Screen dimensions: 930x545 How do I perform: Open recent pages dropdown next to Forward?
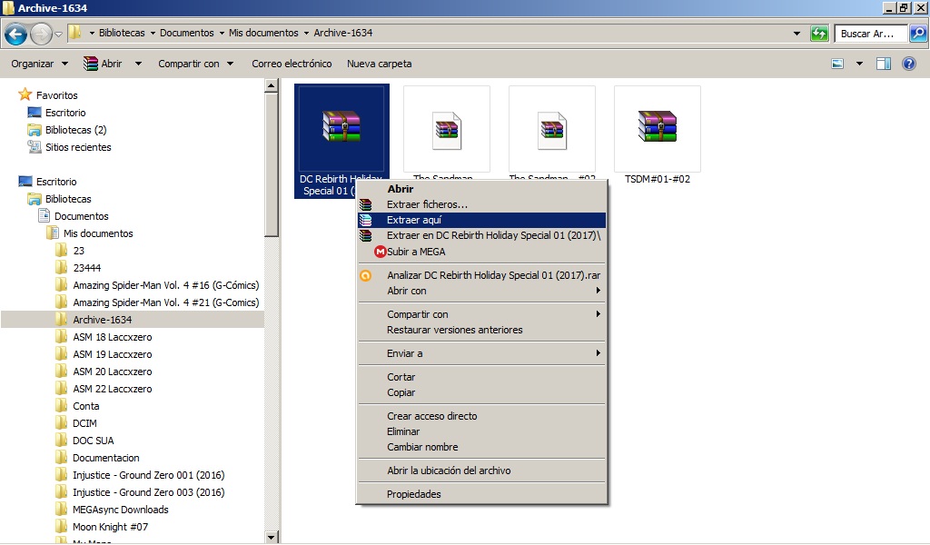[58, 34]
